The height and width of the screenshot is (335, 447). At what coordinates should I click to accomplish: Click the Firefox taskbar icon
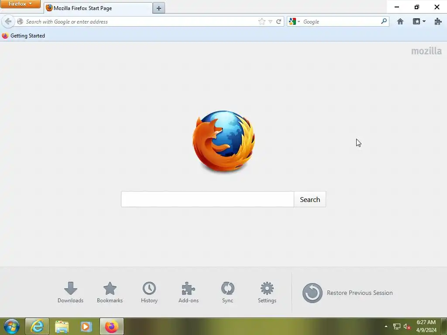112,326
